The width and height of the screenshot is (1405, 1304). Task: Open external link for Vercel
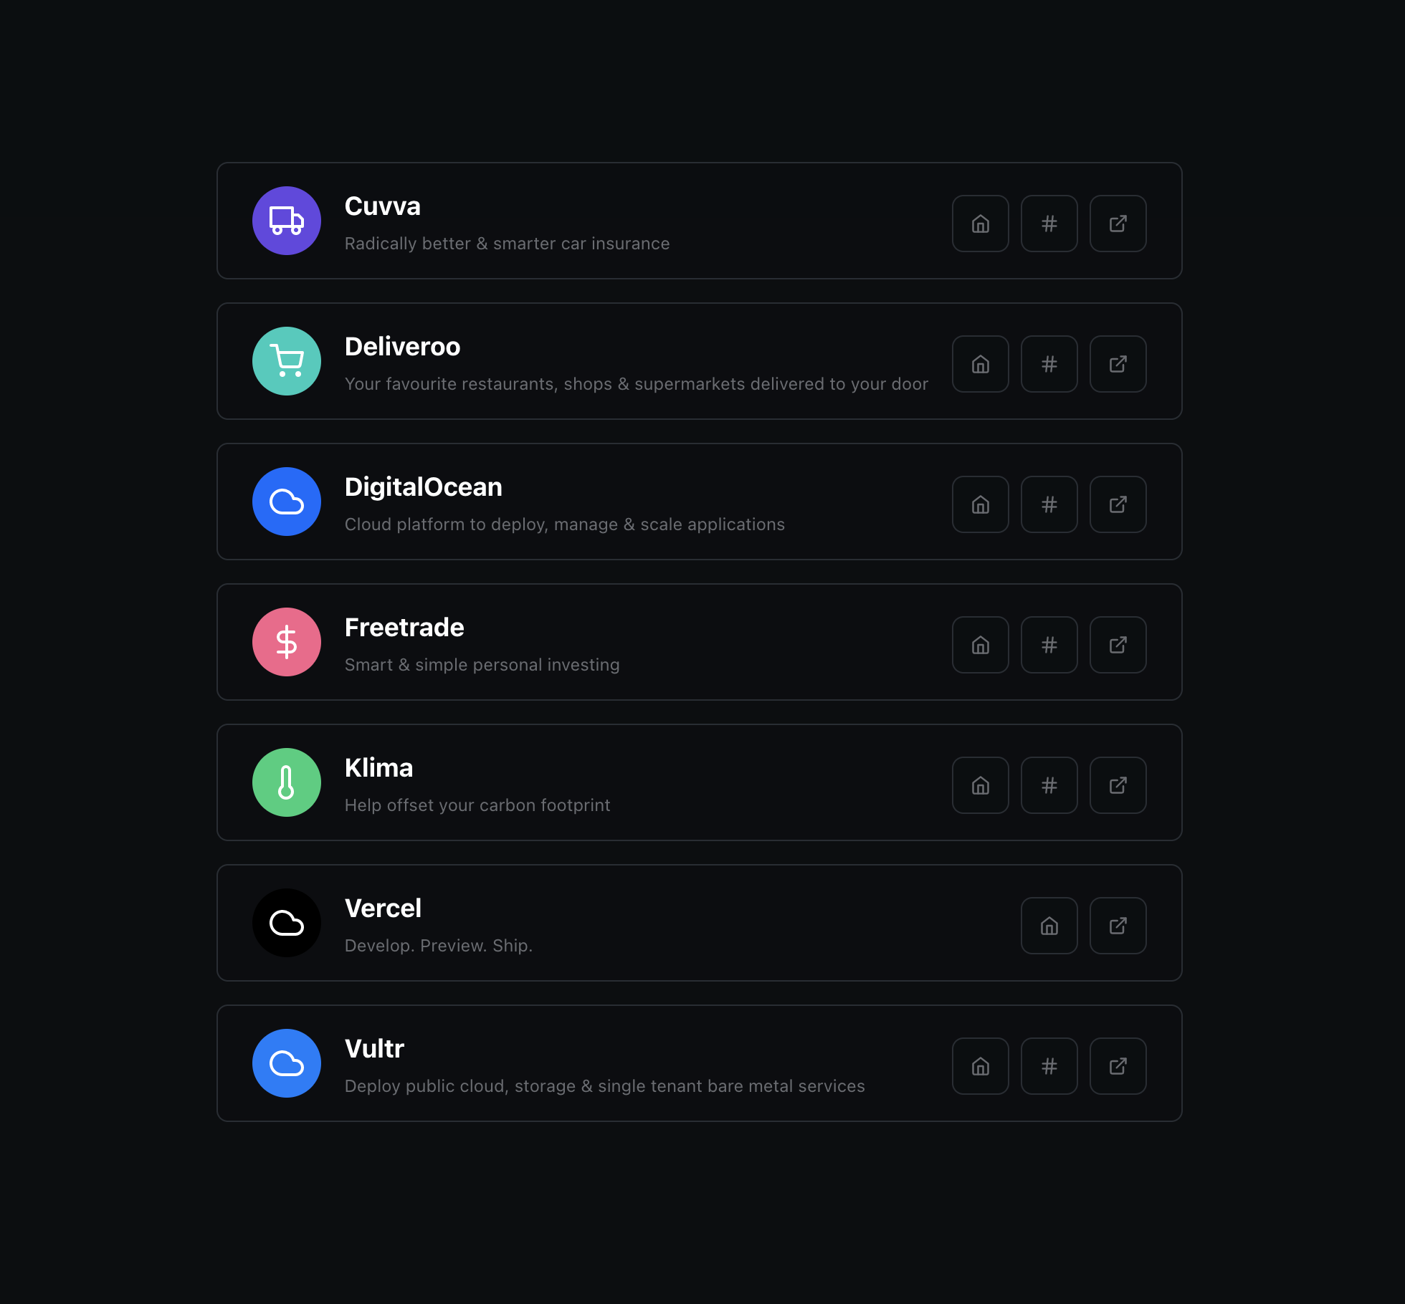point(1117,925)
